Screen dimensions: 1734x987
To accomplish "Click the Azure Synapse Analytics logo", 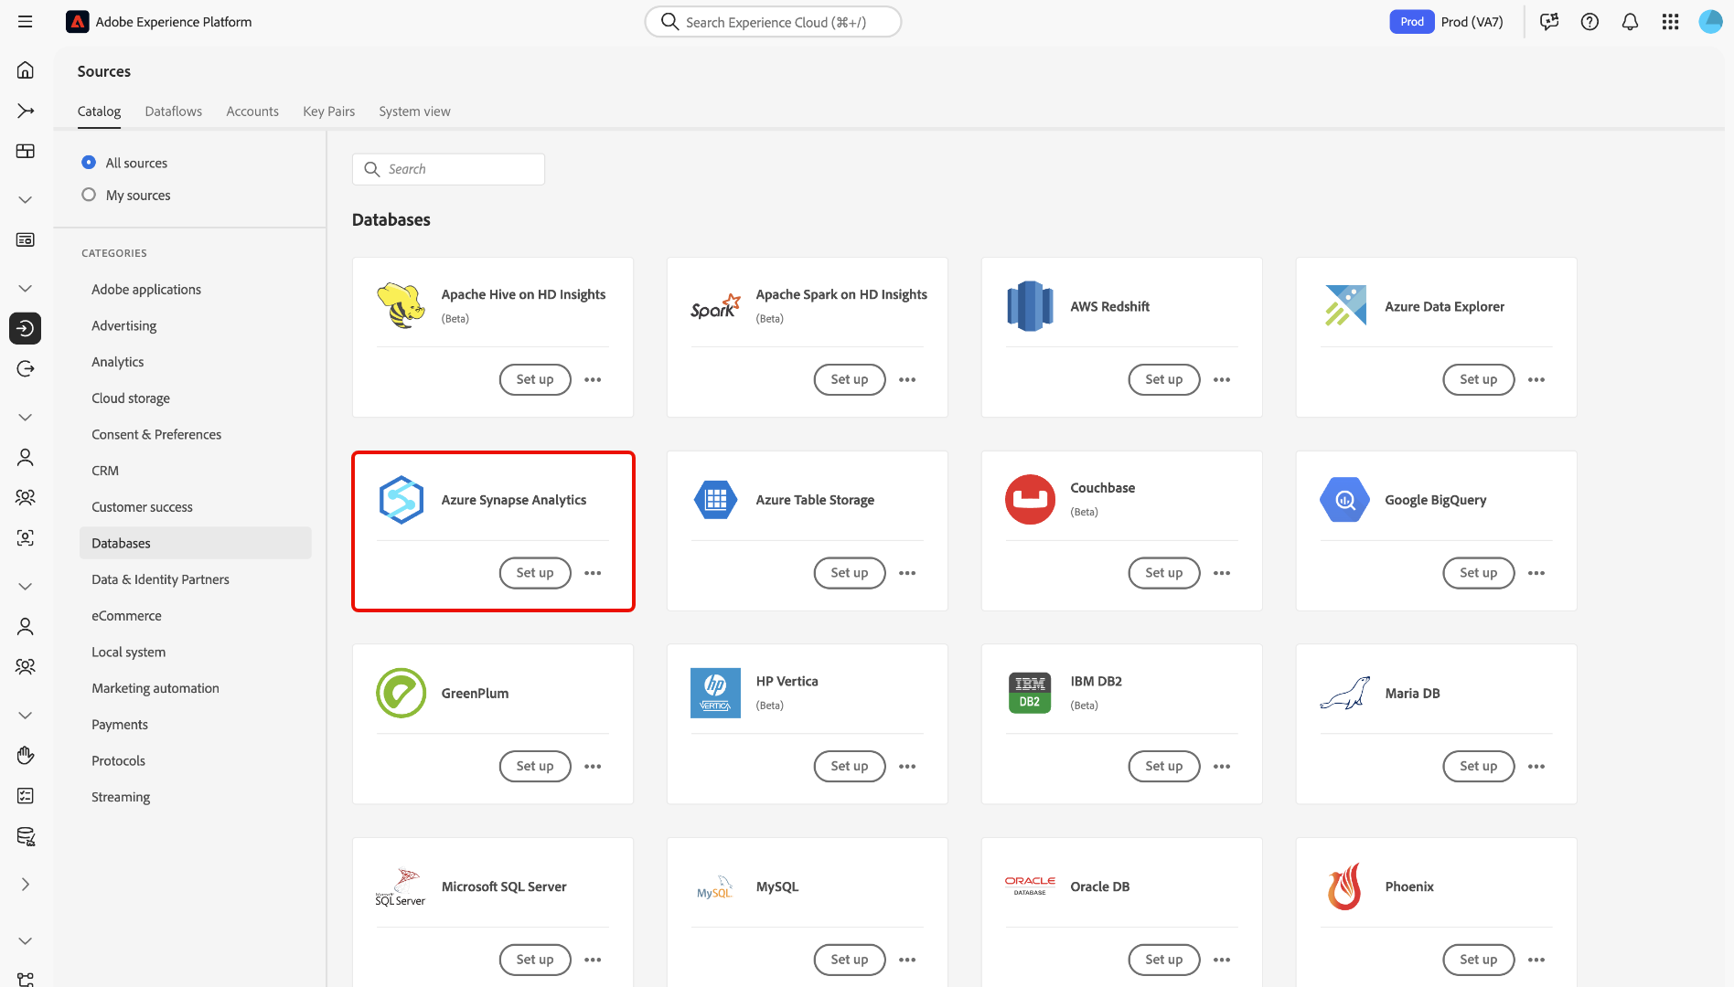I will click(x=401, y=500).
